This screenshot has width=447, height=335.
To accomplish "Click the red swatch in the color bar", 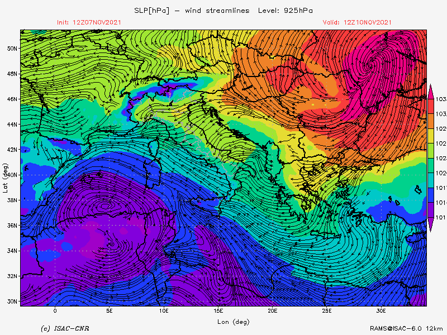I will coord(430,106).
